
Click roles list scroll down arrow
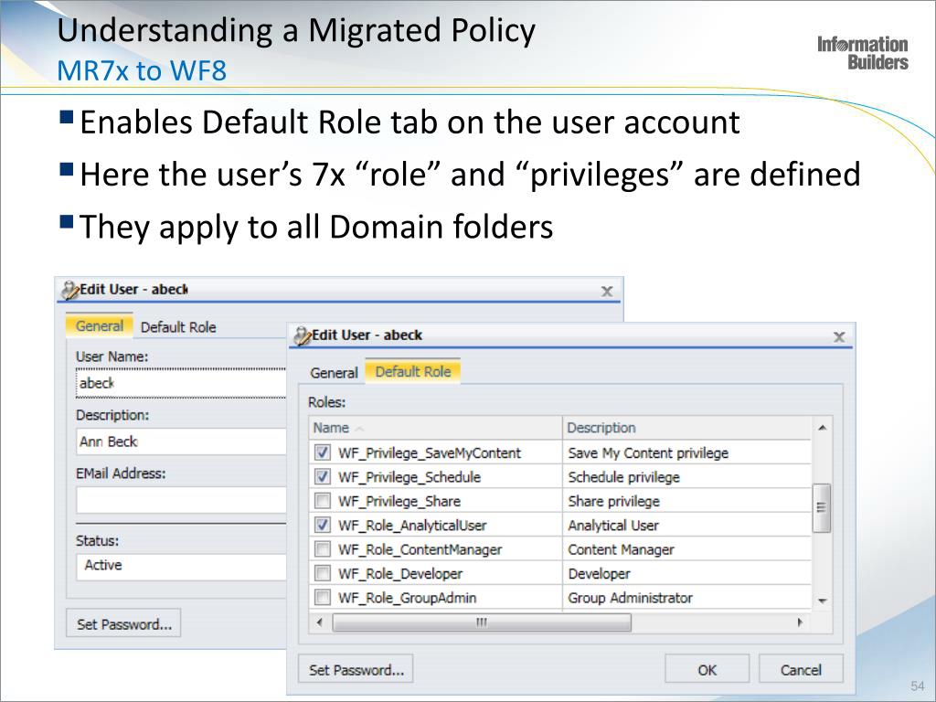pos(822,601)
